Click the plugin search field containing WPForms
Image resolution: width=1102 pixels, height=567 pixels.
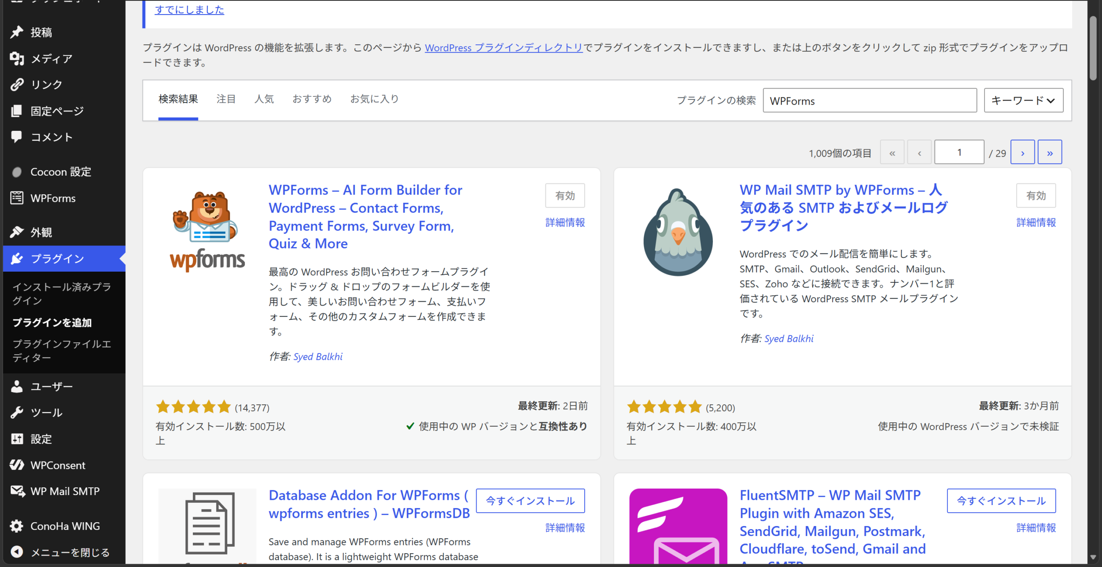[870, 100]
